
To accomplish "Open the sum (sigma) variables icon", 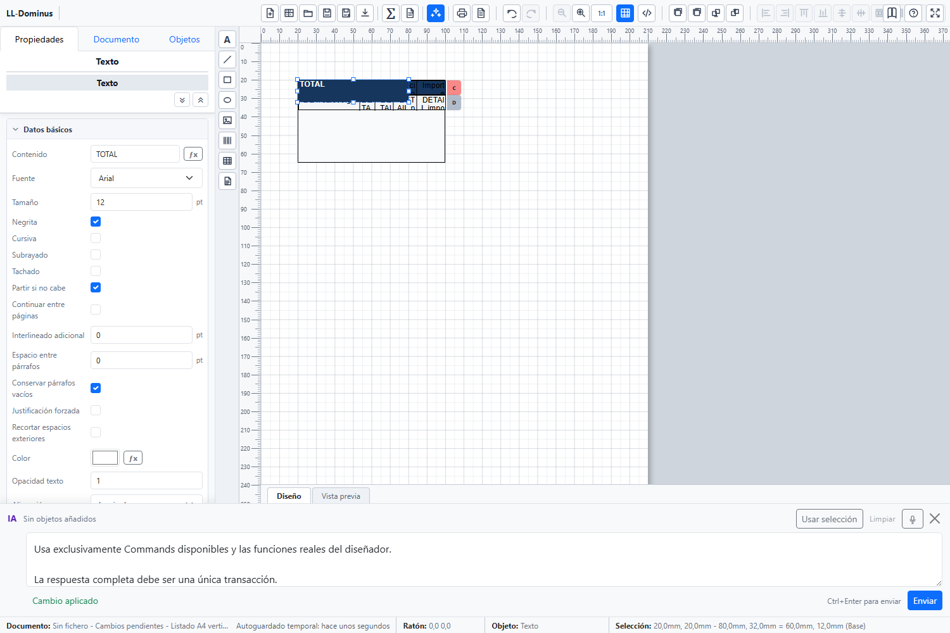I will click(391, 13).
